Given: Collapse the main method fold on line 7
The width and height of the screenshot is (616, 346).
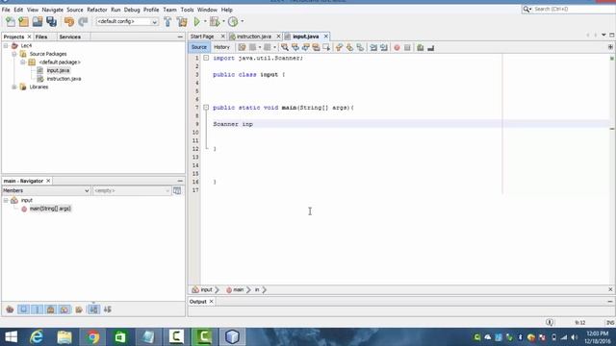Looking at the screenshot, I should pyautogui.click(x=206, y=107).
